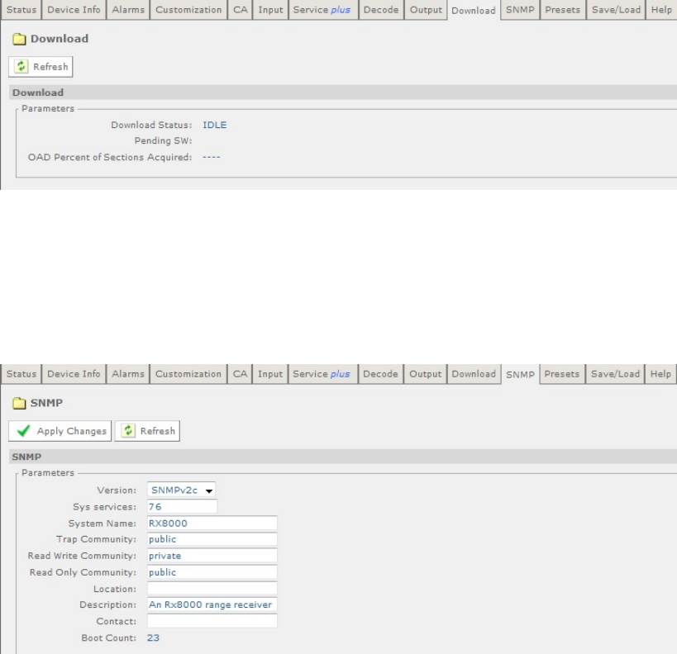Click Read Only Community input field
The width and height of the screenshot is (677, 654).
coord(212,572)
